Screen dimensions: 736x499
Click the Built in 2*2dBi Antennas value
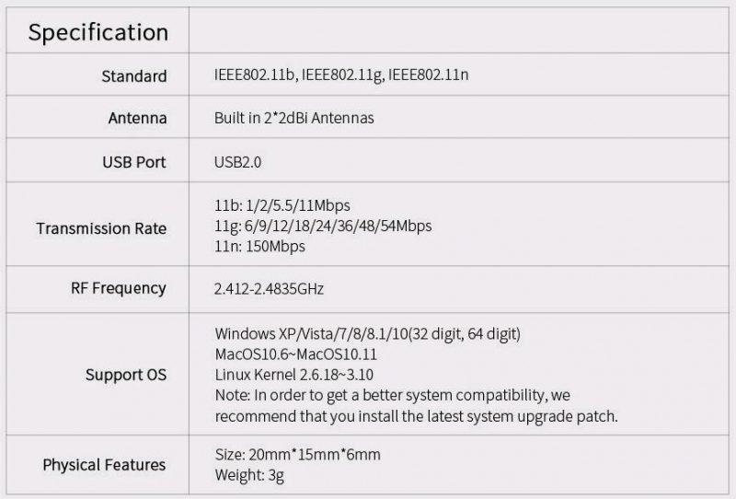293,118
